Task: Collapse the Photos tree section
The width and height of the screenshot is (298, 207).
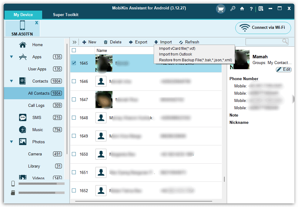Action: click(x=12, y=142)
